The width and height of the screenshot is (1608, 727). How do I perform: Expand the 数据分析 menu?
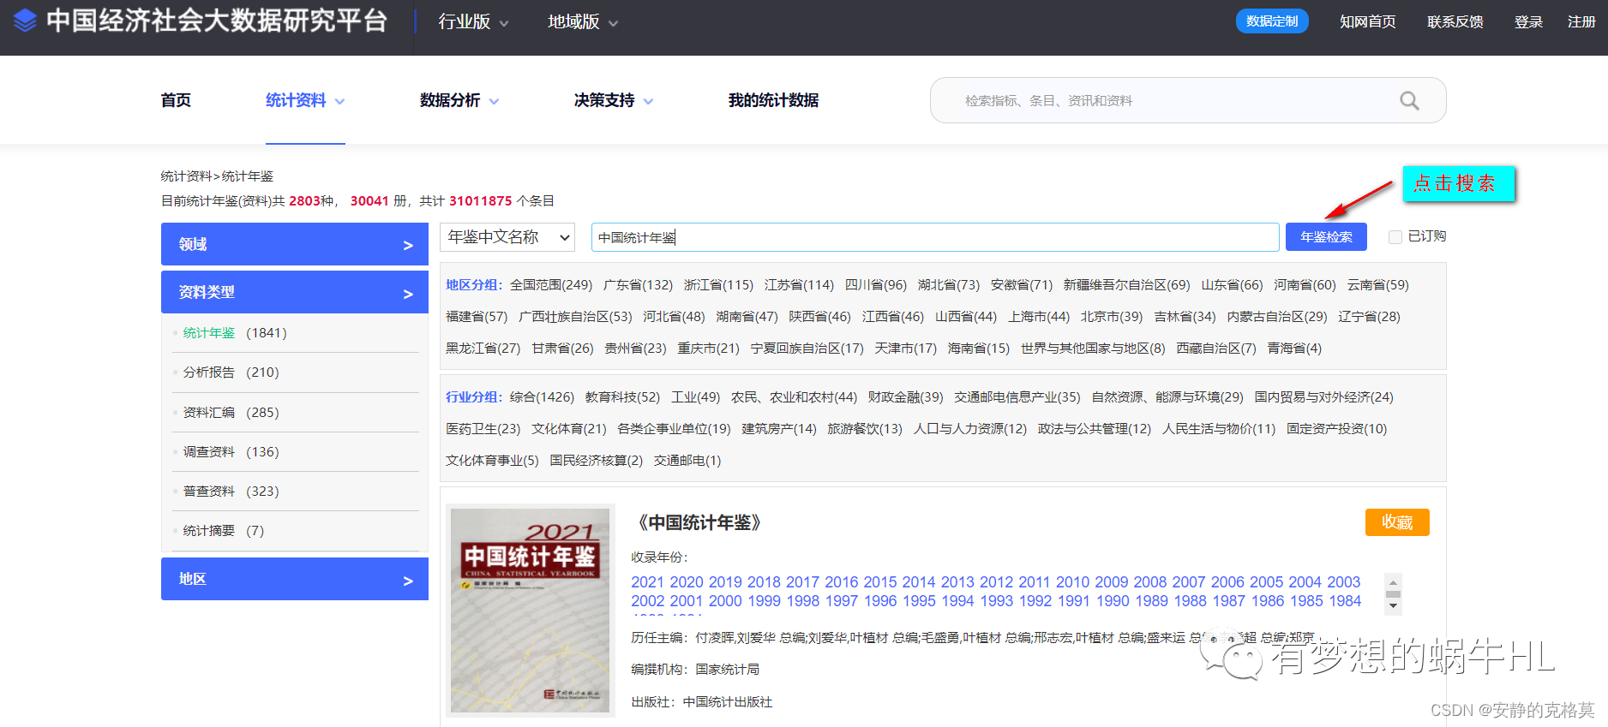coord(459,100)
